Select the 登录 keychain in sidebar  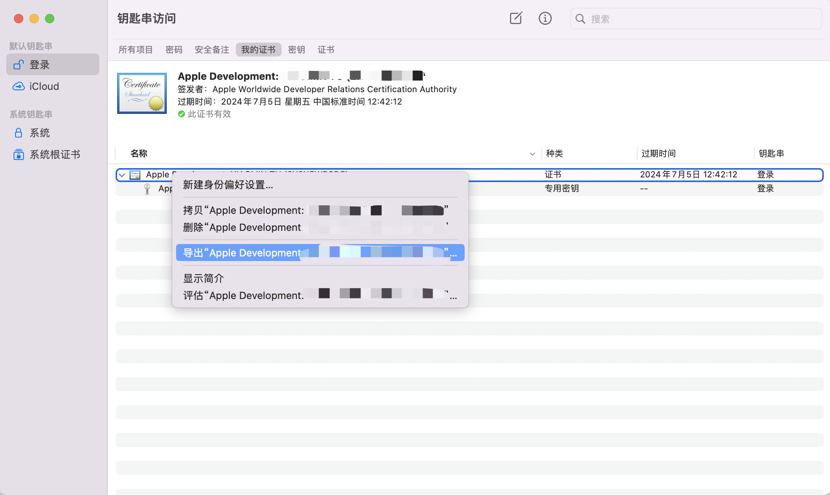(53, 64)
